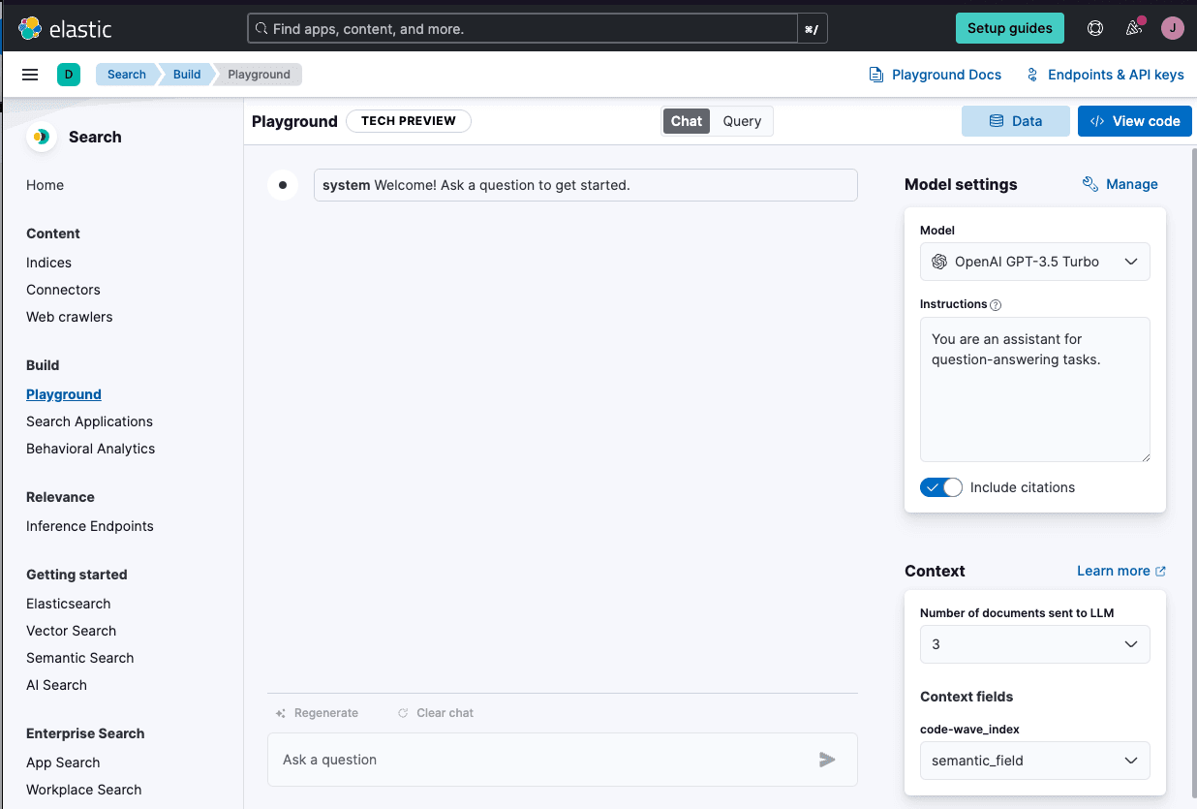Go to Indices in sidebar

(49, 263)
